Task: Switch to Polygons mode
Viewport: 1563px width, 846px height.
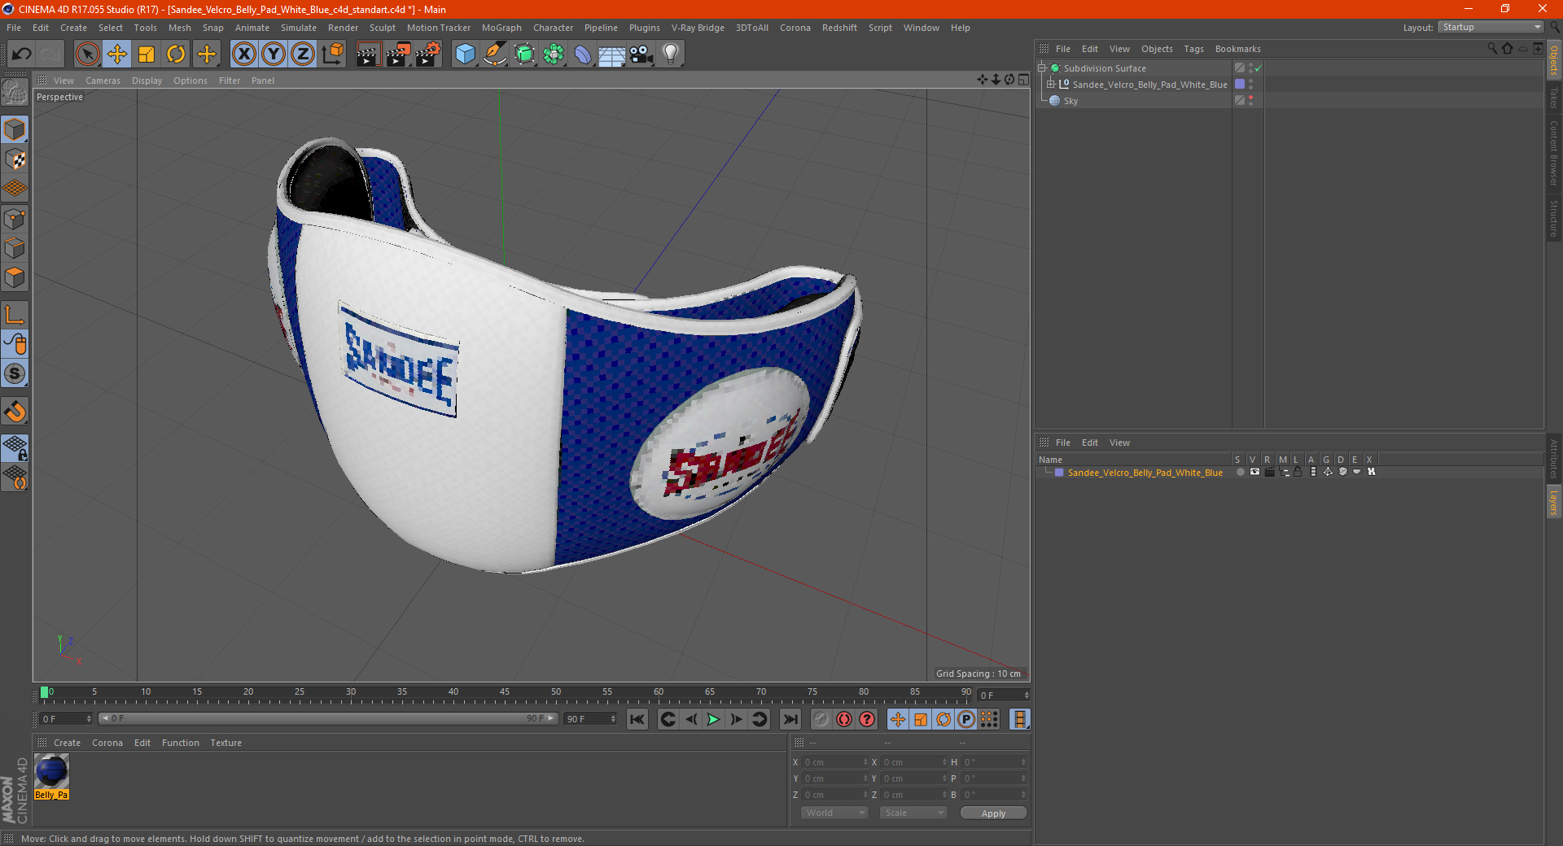Action: [x=15, y=277]
